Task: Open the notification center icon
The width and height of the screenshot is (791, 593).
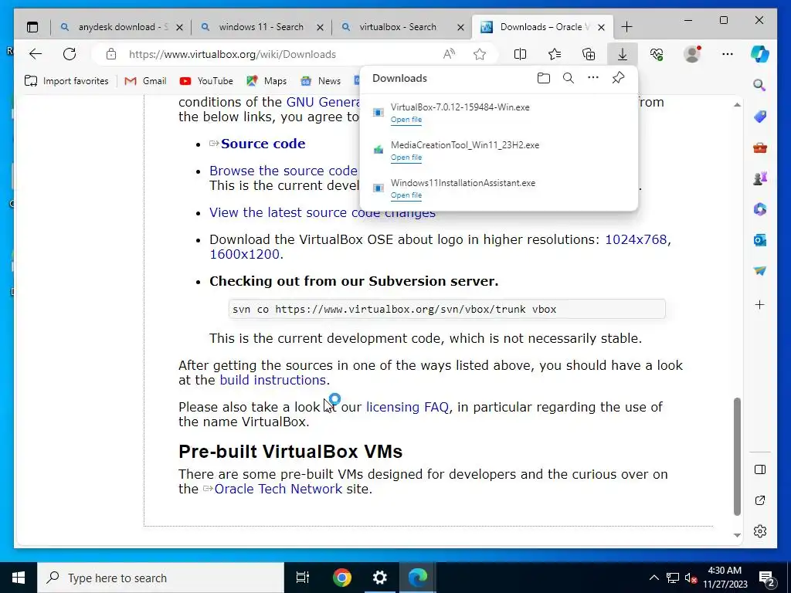Action: coord(767,578)
